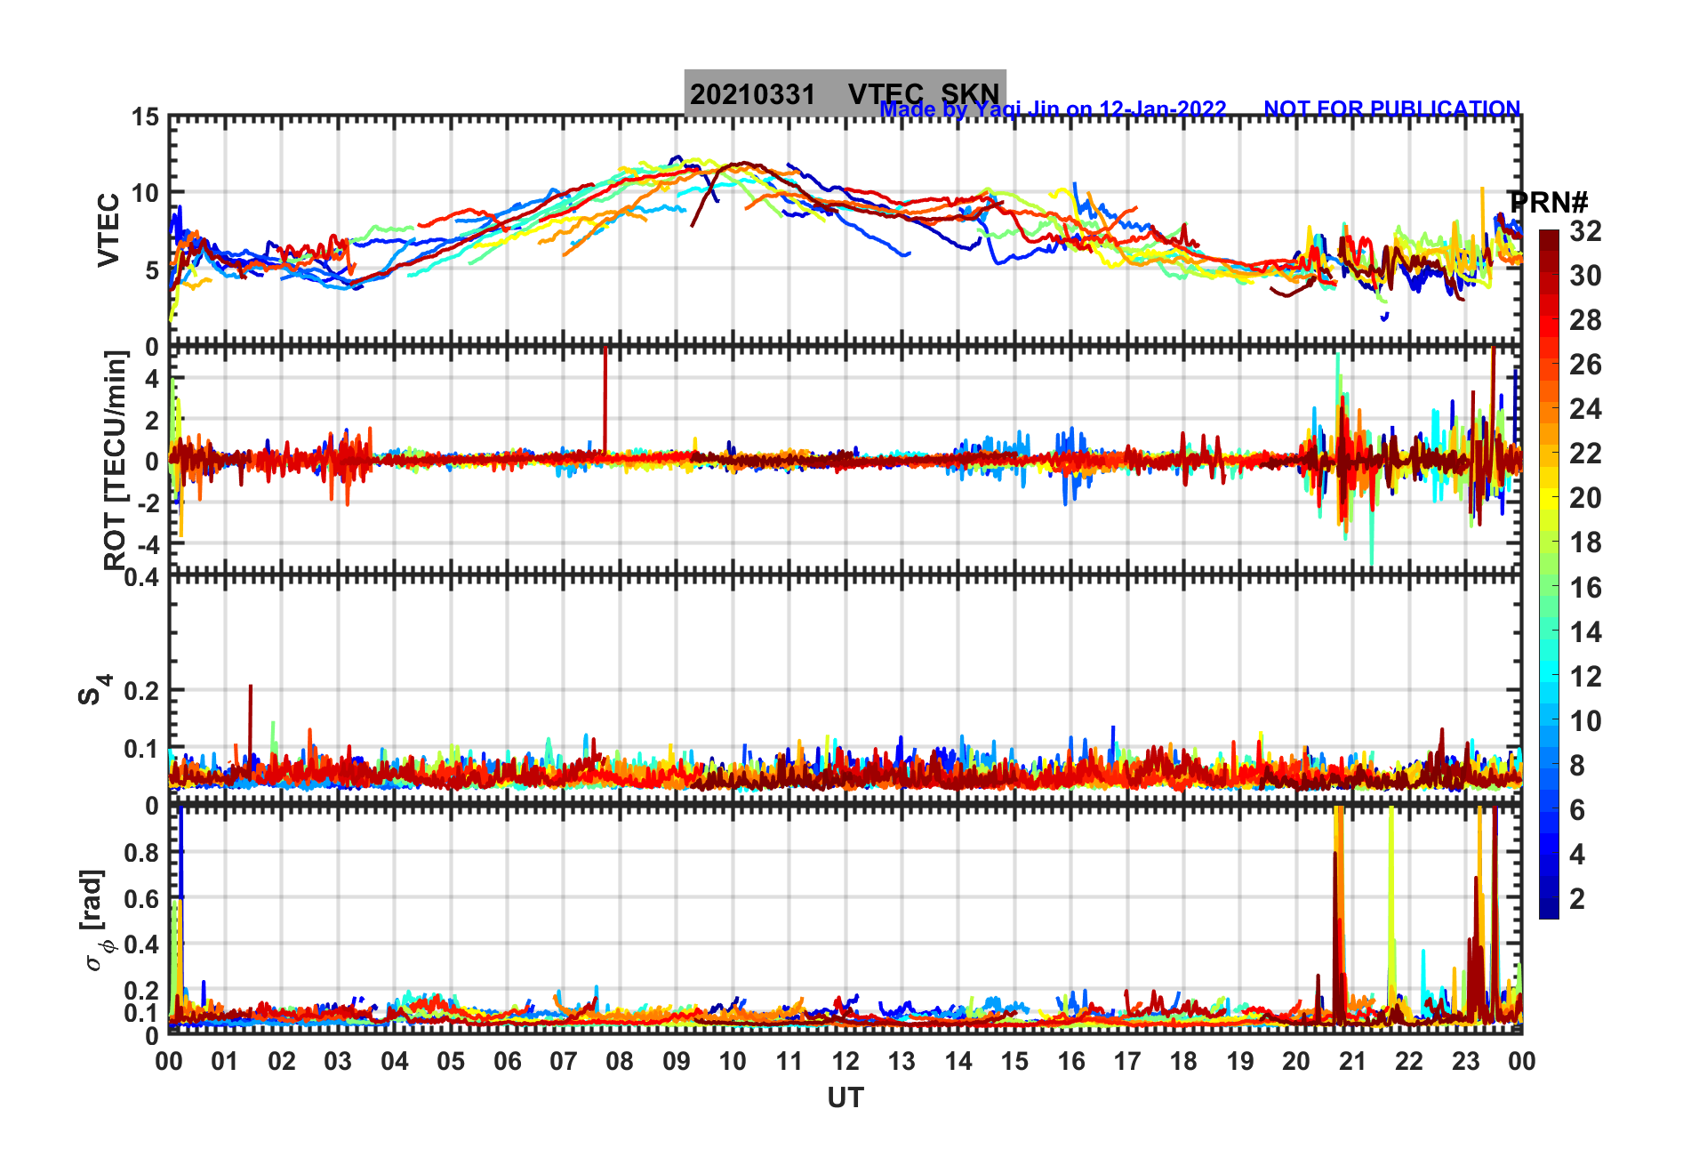
Task: Click the PRN# colorbar title
Action: [1549, 203]
